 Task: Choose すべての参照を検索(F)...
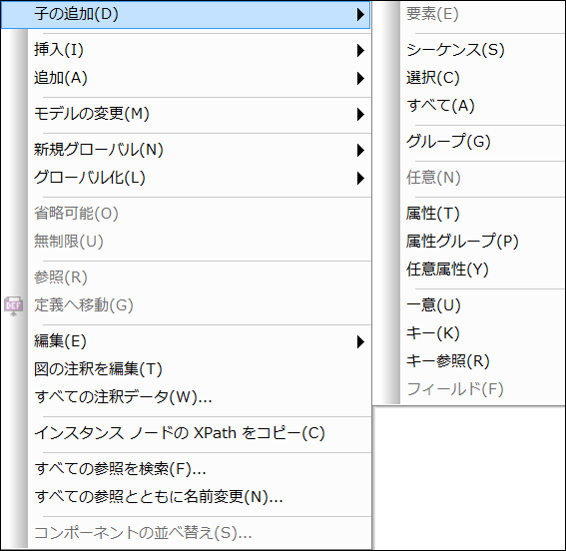click(186, 469)
